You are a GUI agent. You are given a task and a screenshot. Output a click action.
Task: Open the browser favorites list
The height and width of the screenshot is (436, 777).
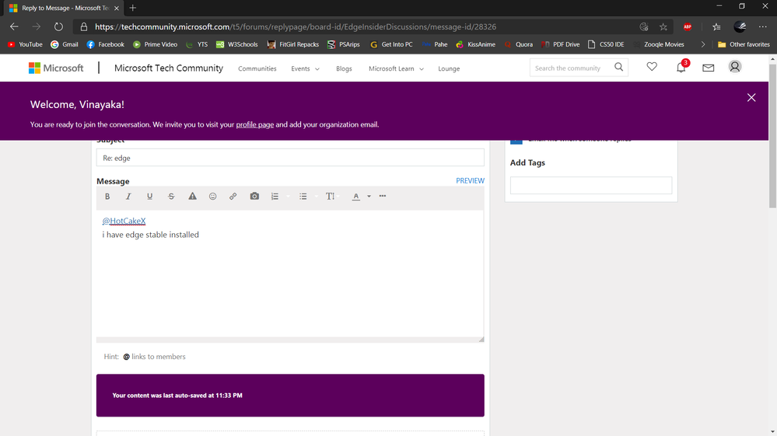(716, 26)
